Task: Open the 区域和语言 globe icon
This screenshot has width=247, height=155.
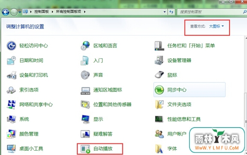Action: tap(85, 46)
